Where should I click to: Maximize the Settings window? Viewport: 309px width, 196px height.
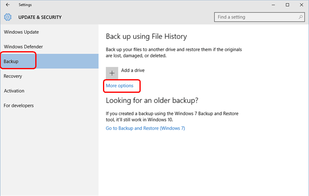[x=287, y=5]
